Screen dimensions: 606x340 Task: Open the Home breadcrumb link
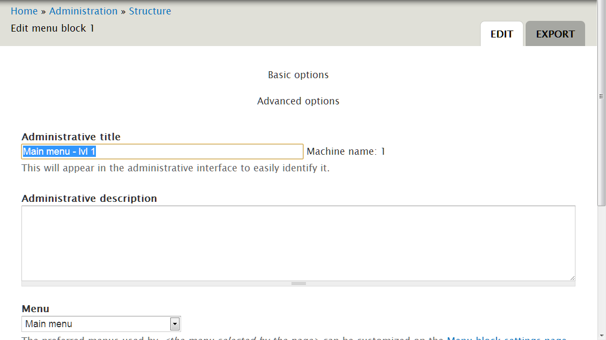point(24,11)
